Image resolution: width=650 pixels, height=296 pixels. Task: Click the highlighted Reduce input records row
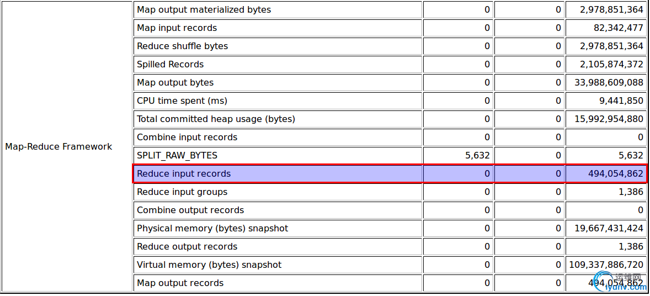tap(390, 173)
